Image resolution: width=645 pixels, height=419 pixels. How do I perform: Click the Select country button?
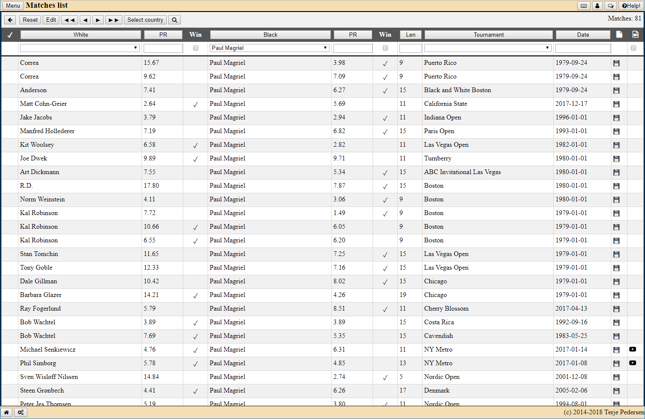pyautogui.click(x=145, y=20)
